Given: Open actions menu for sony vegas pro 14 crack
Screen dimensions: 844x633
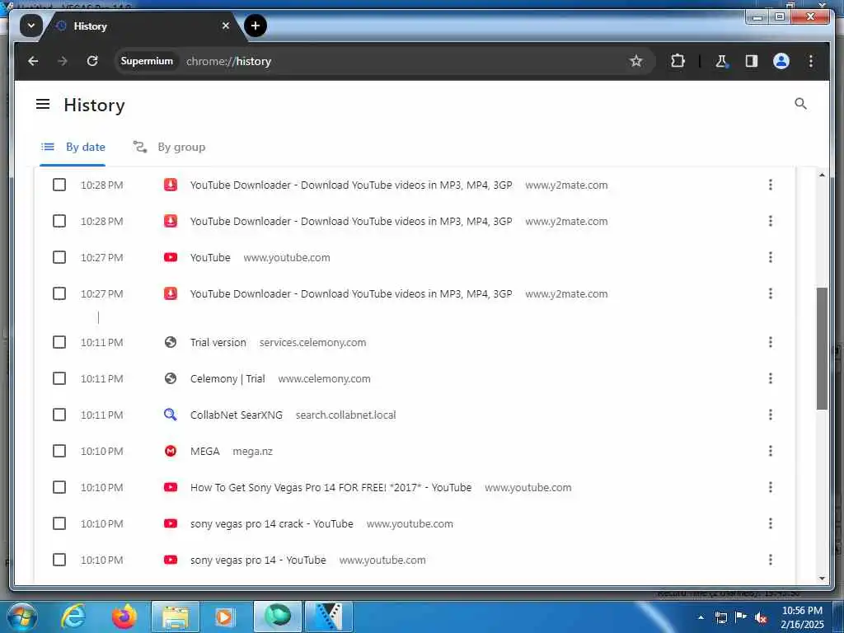Looking at the screenshot, I should click(x=771, y=523).
